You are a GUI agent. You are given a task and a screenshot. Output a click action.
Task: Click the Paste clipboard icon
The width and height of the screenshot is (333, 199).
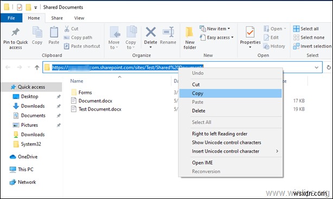(54, 33)
